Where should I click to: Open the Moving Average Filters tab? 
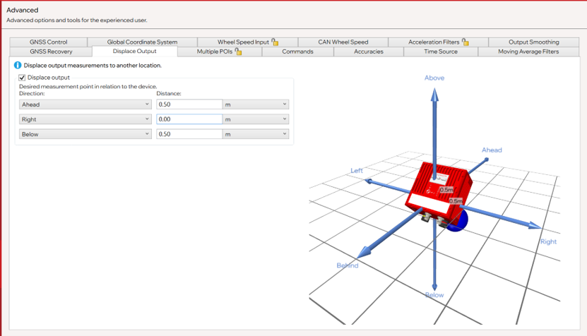(x=528, y=52)
